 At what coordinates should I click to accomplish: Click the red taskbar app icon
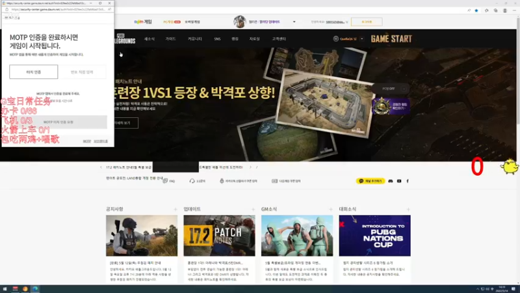[x=15, y=288]
